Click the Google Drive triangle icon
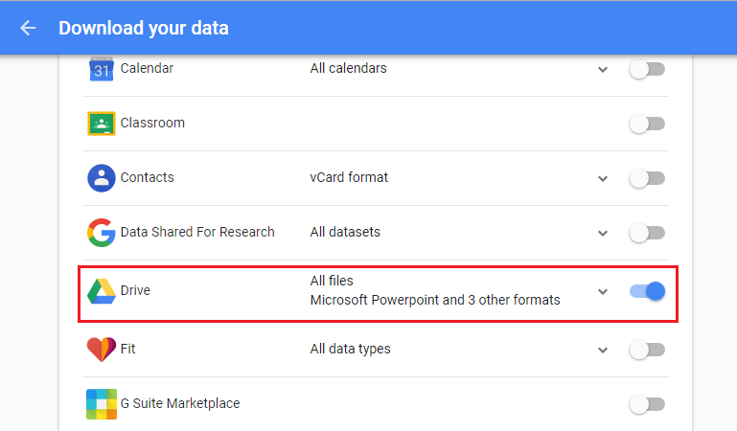The height and width of the screenshot is (431, 737). (x=102, y=291)
